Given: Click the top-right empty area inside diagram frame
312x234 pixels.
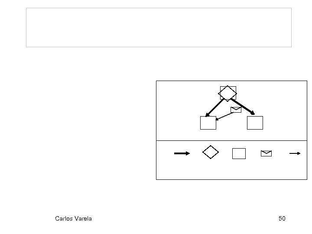Looking at the screenshot, I should click(282, 95).
